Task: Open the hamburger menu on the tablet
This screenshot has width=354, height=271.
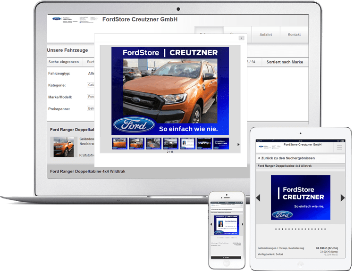Action: click(x=339, y=148)
